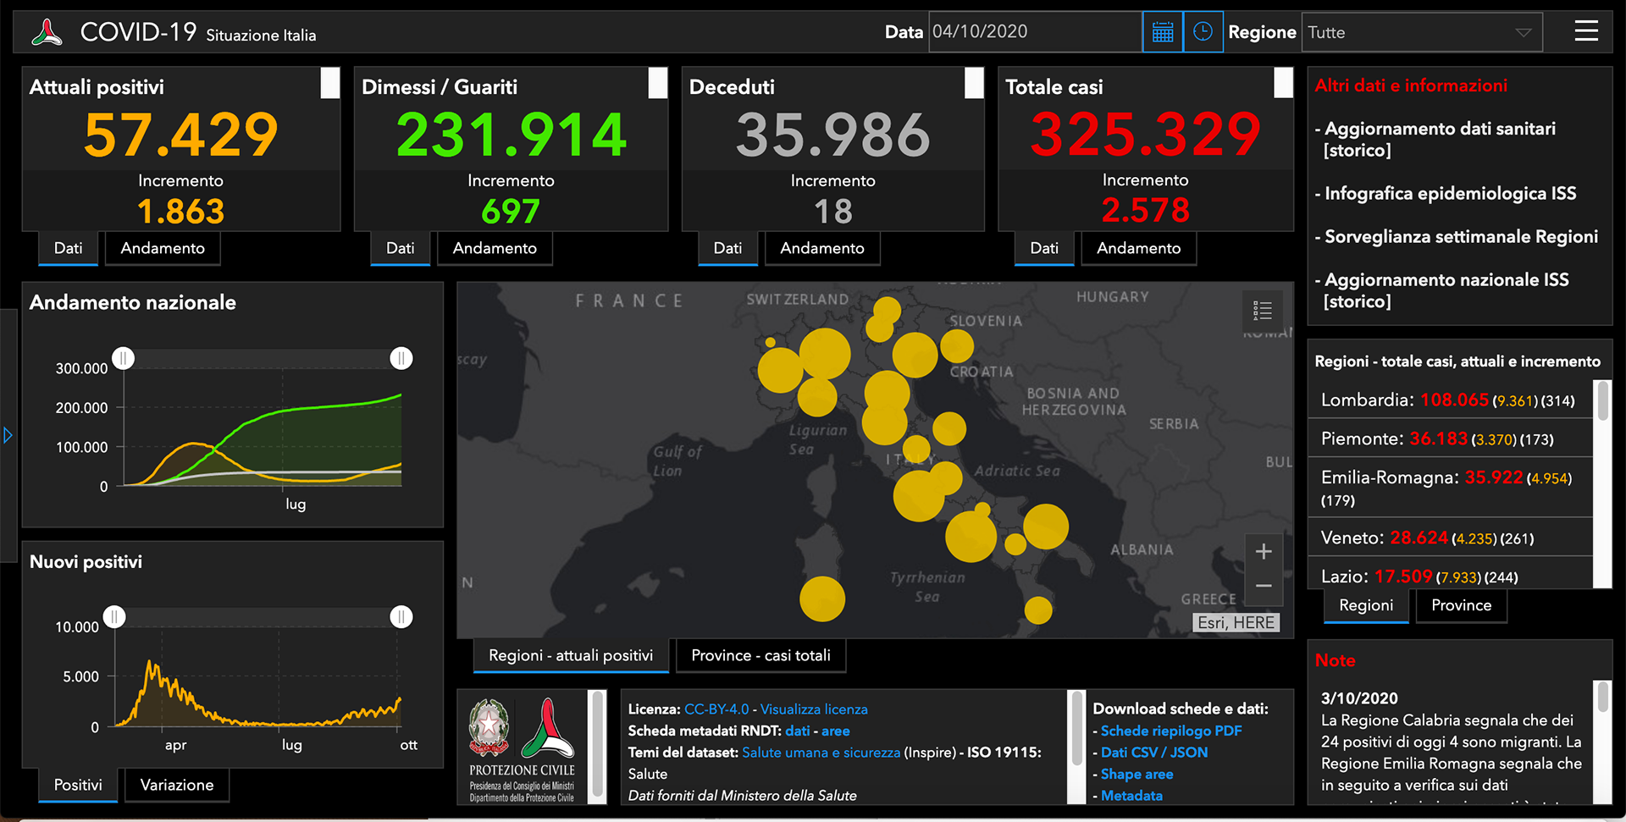This screenshot has height=822, width=1626.
Task: Open Infografica epidemiologica ISS link
Action: click(1450, 194)
